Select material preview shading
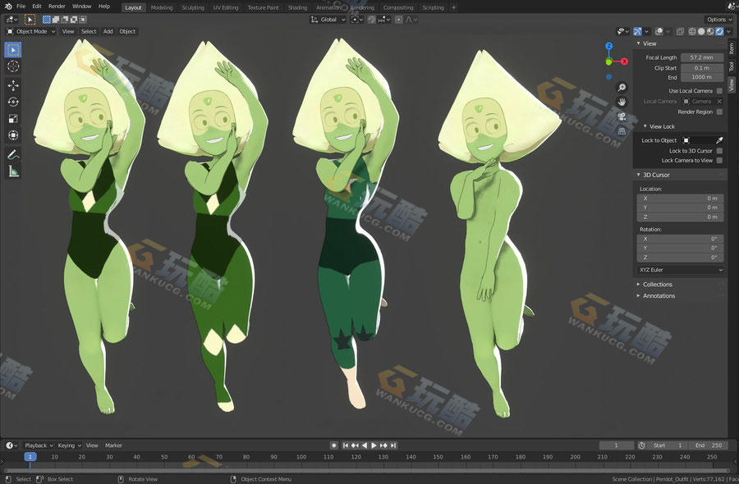This screenshot has width=739, height=484. tap(709, 31)
